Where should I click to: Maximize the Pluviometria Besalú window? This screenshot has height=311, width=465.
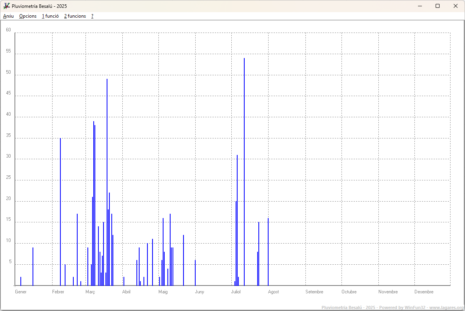coord(438,6)
